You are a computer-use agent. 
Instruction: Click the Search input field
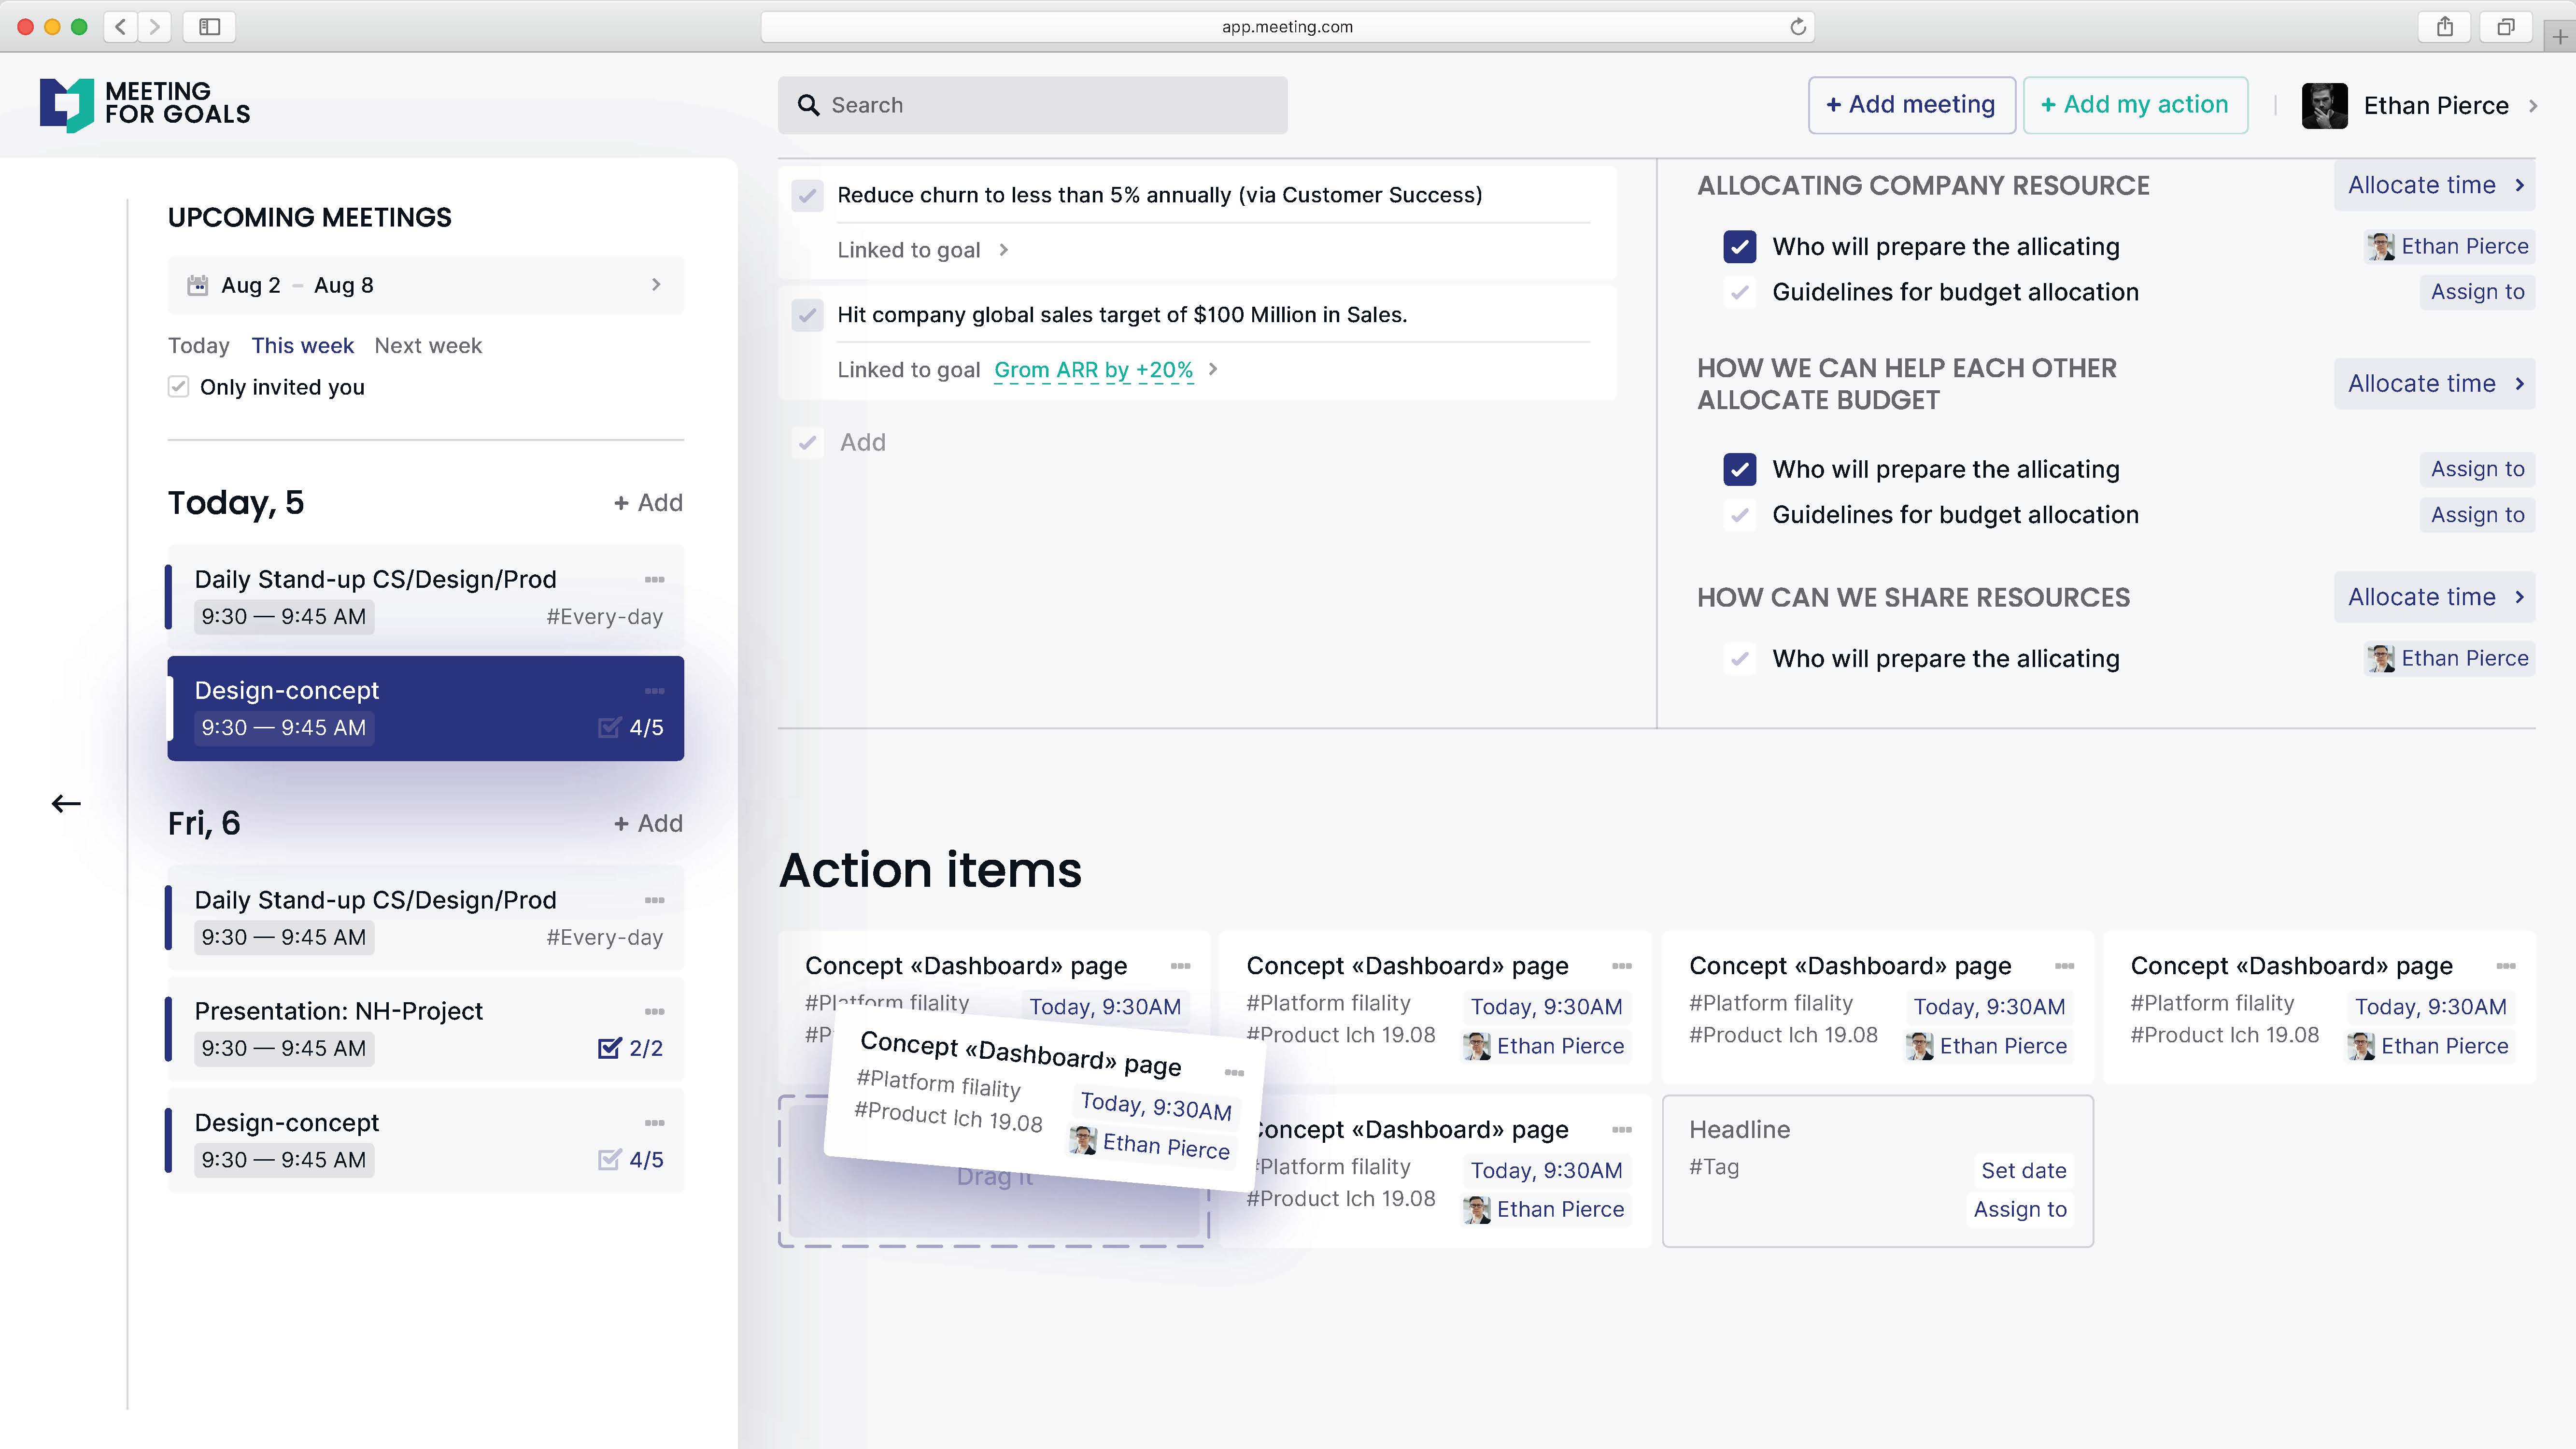click(1032, 105)
